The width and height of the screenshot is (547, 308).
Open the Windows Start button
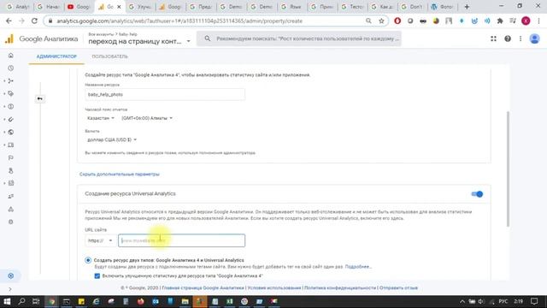click(x=7, y=301)
